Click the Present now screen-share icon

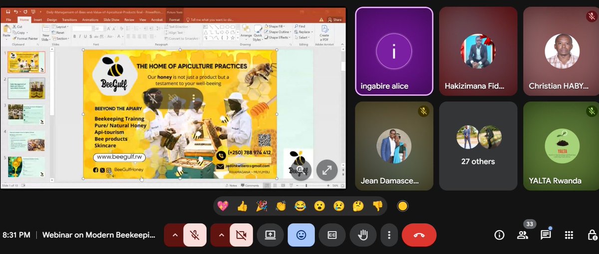(x=270, y=235)
